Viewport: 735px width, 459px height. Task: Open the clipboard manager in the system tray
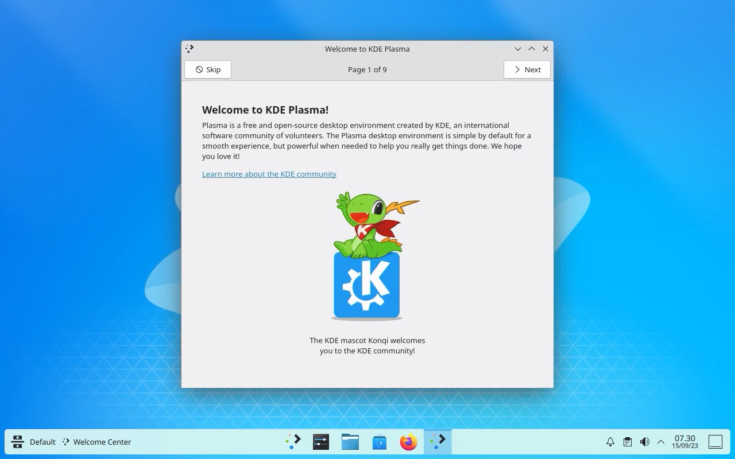pos(628,442)
